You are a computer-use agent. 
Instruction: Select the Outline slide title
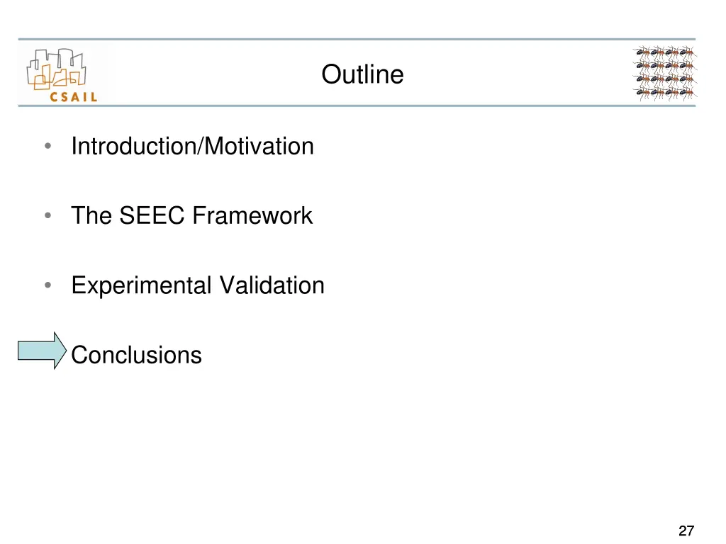click(x=362, y=74)
